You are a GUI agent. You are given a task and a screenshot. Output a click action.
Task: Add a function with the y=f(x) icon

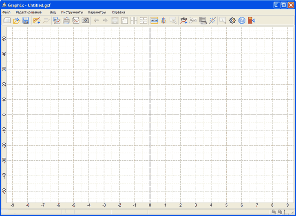183,20
